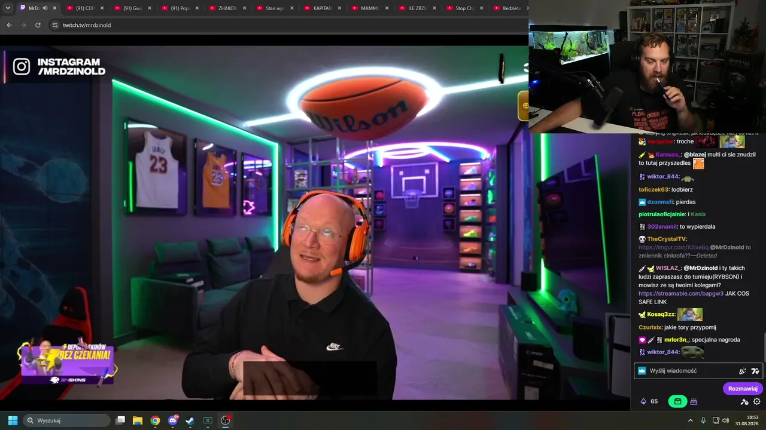The image size is (766, 430).
Task: Reload the twitch.tv page
Action: coord(38,25)
